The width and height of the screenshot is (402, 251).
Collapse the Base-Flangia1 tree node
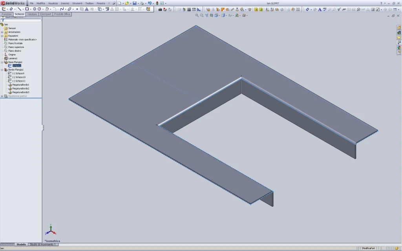point(2,62)
